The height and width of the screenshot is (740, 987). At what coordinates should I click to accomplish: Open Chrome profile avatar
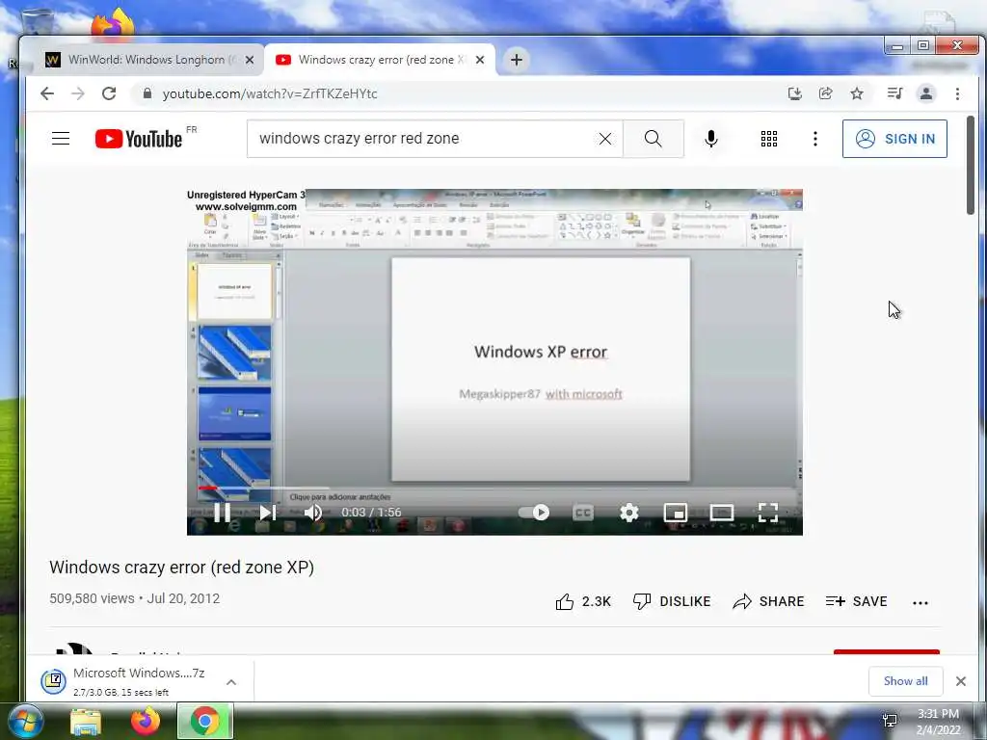pos(926,93)
